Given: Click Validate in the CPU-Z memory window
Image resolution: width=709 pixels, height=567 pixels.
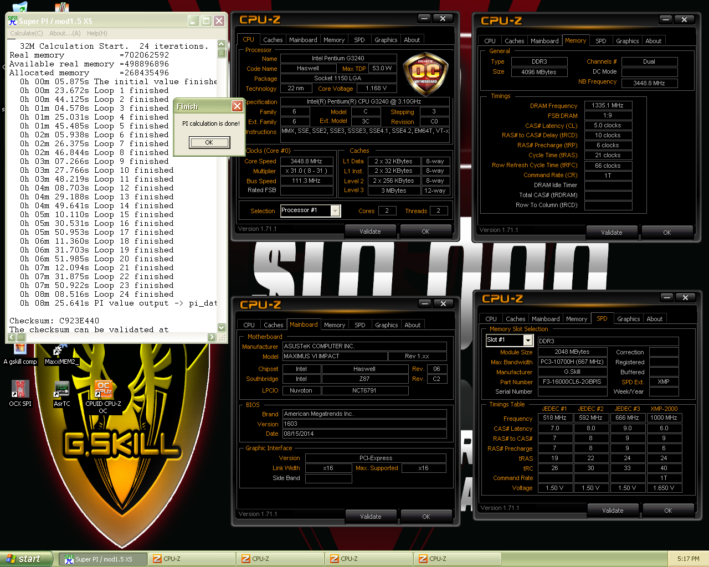Looking at the screenshot, I should (x=612, y=233).
